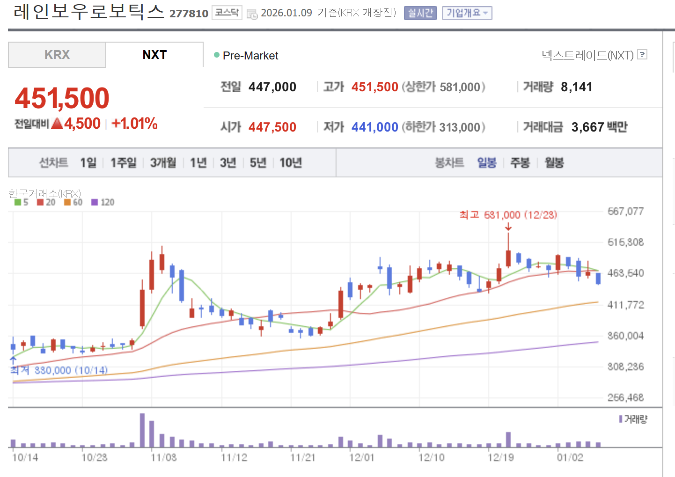Screen dimensions: 675x477
Task: Switch to the 월봉 candle chart
Action: (554, 162)
